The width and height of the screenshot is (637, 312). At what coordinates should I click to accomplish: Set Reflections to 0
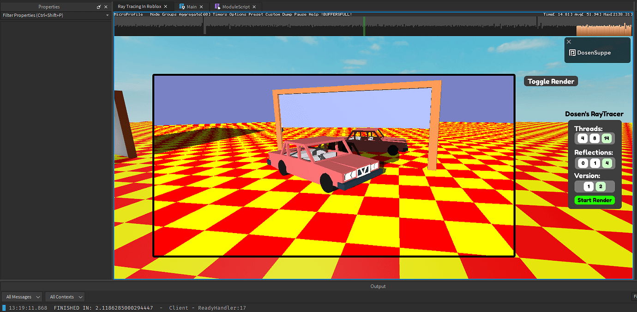(583, 163)
